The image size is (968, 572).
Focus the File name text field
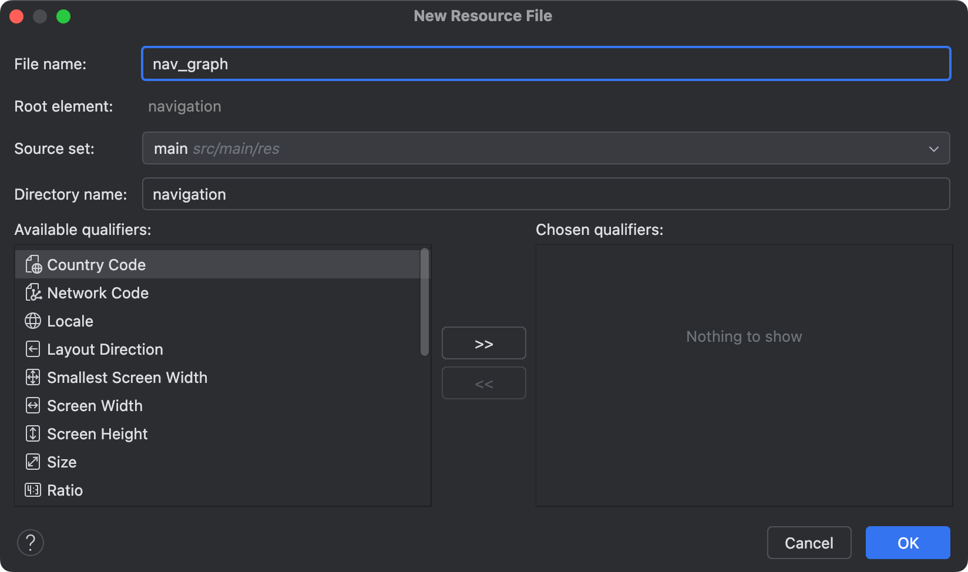tap(545, 64)
